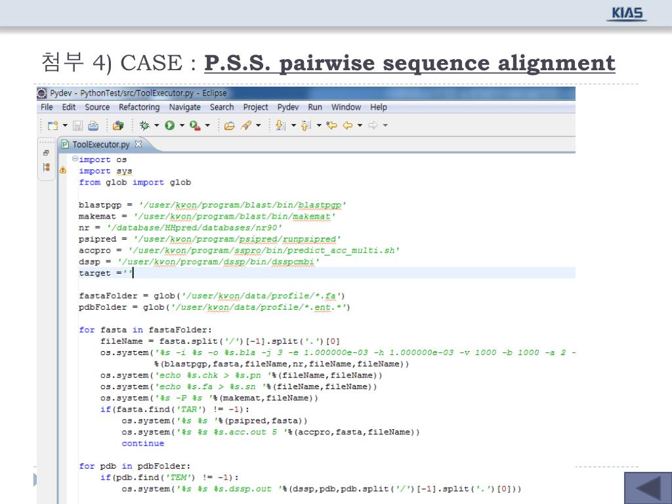Image resolution: width=672 pixels, height=504 pixels.
Task: Go to Last Edit Location icon
Action: 331,125
